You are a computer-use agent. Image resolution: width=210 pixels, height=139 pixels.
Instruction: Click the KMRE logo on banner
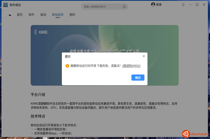tap(40, 32)
